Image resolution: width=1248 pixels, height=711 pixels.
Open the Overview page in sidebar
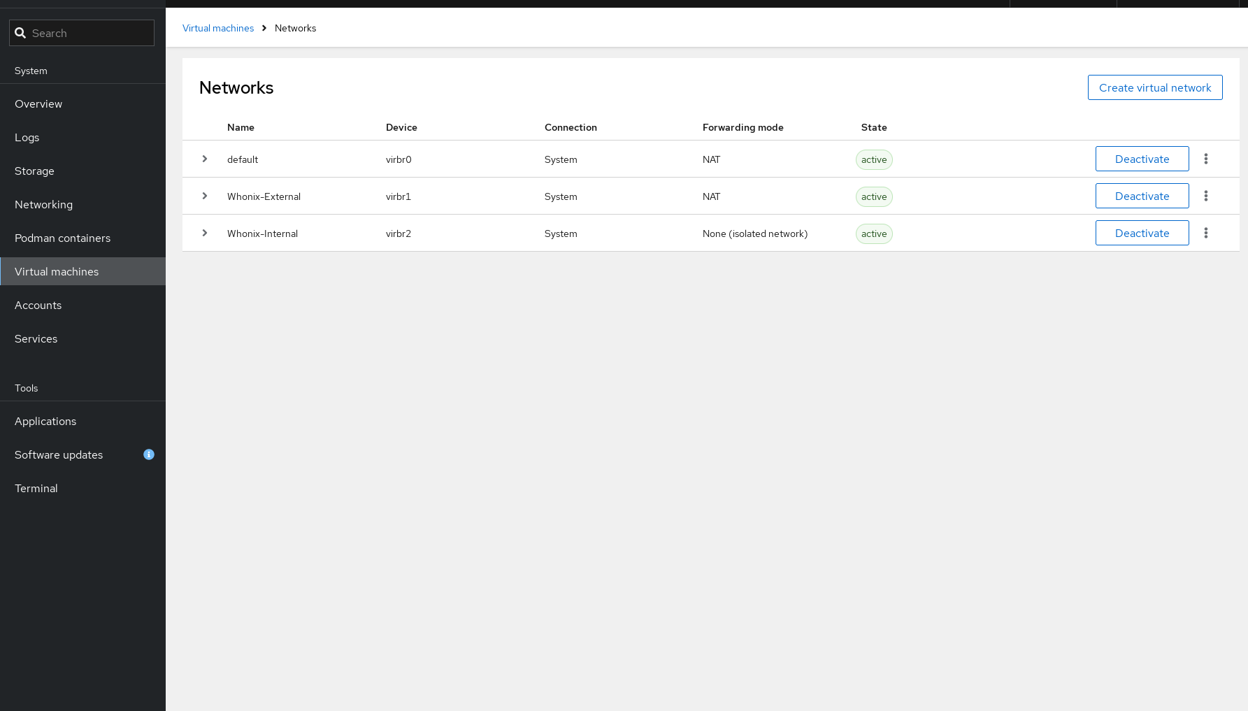(x=38, y=103)
